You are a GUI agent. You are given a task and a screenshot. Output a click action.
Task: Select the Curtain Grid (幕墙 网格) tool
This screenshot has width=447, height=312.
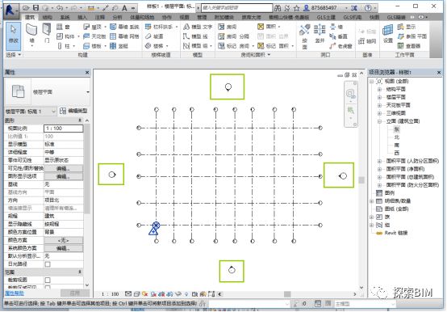point(124,36)
